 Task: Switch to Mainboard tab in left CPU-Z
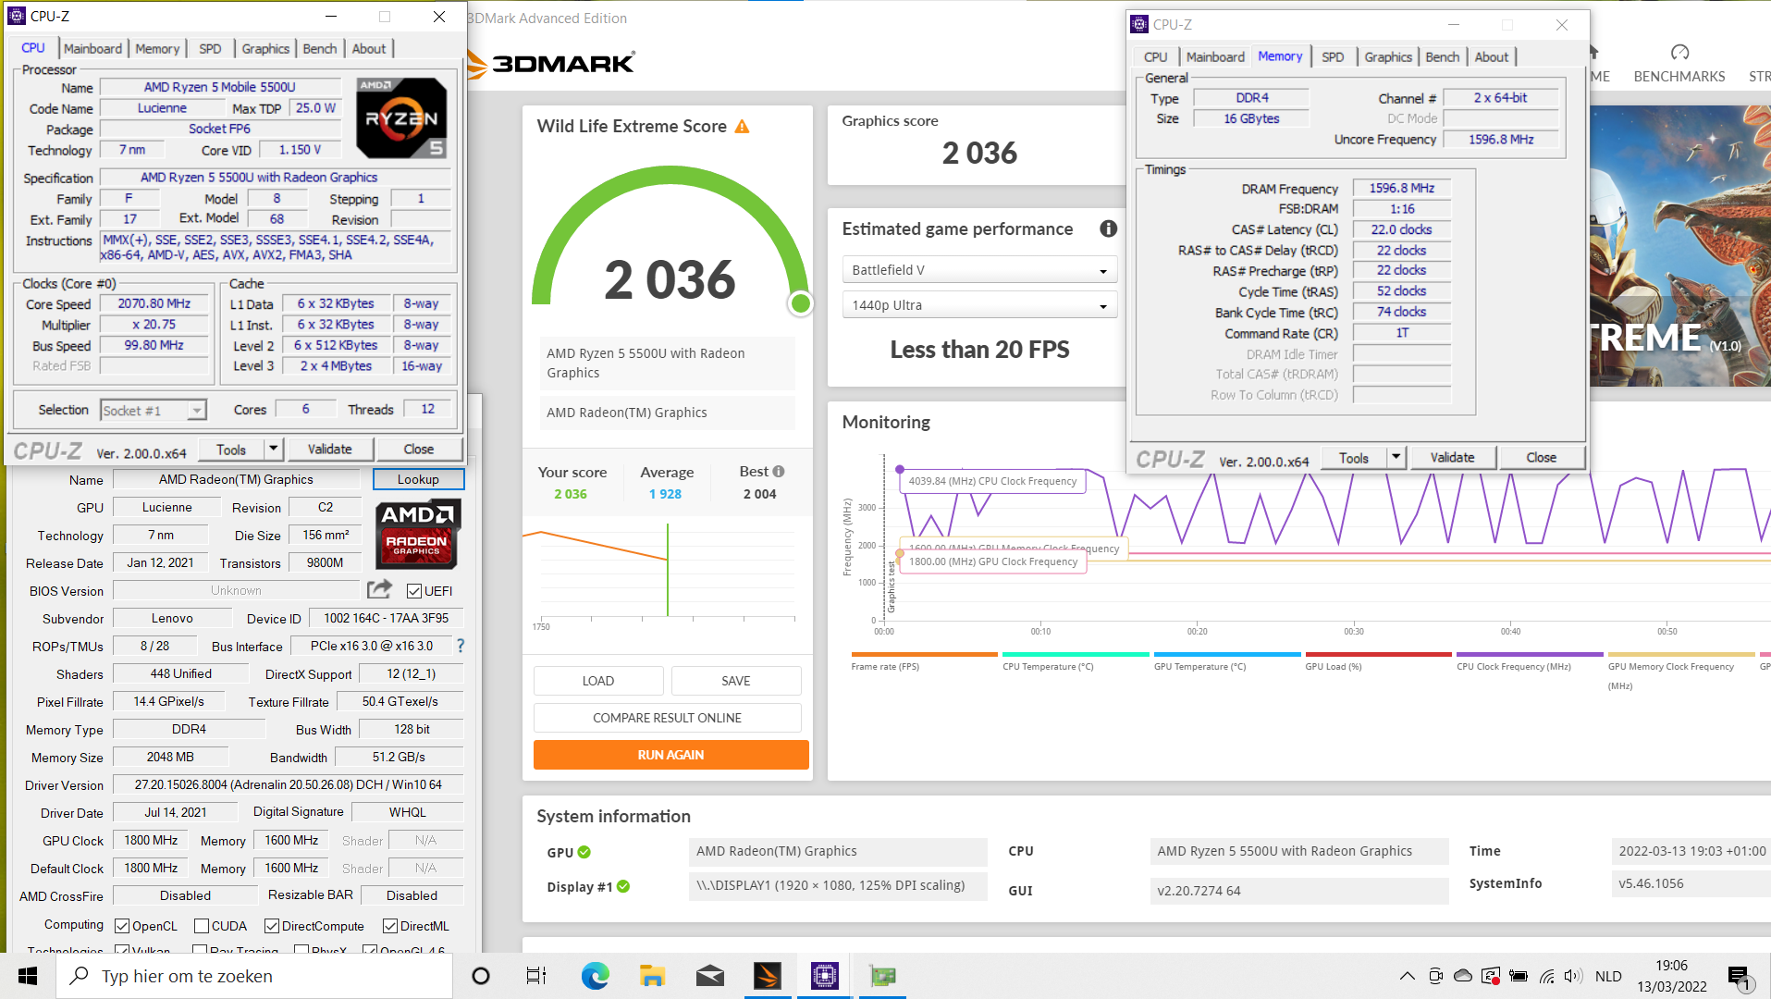[92, 48]
